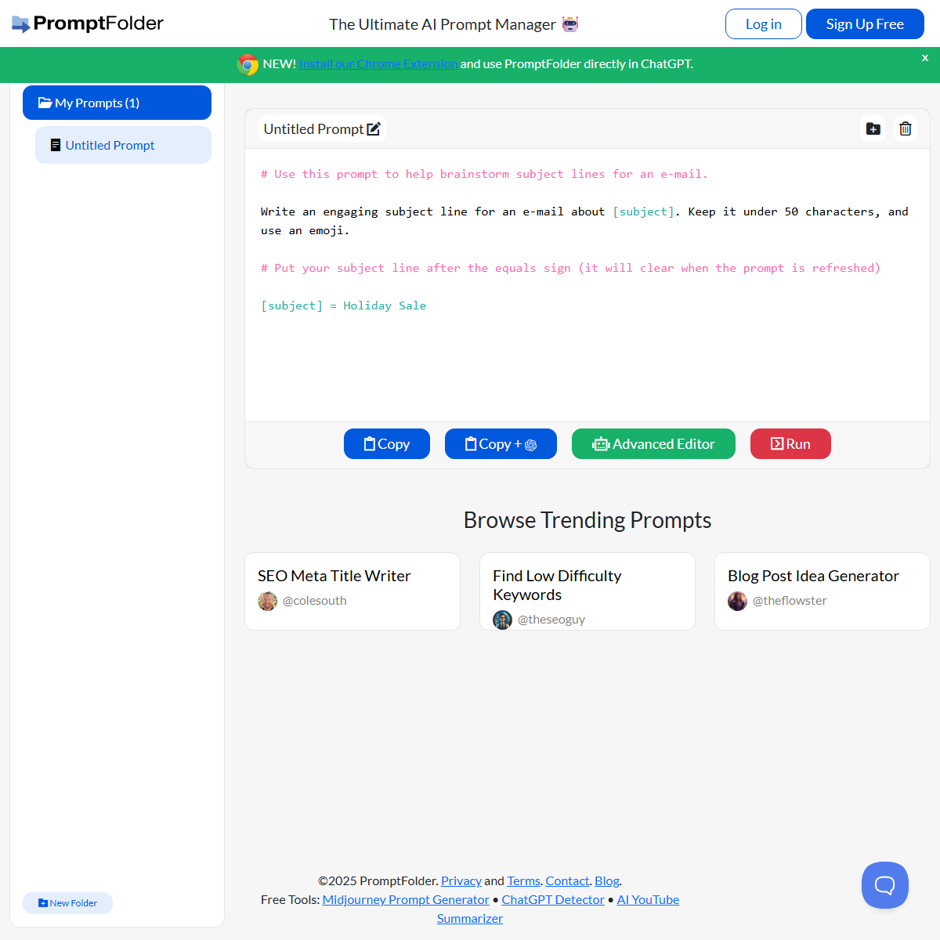Run the prompt

click(790, 444)
